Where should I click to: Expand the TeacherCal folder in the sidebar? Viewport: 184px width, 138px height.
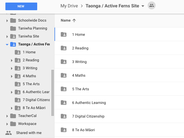tap(7, 116)
